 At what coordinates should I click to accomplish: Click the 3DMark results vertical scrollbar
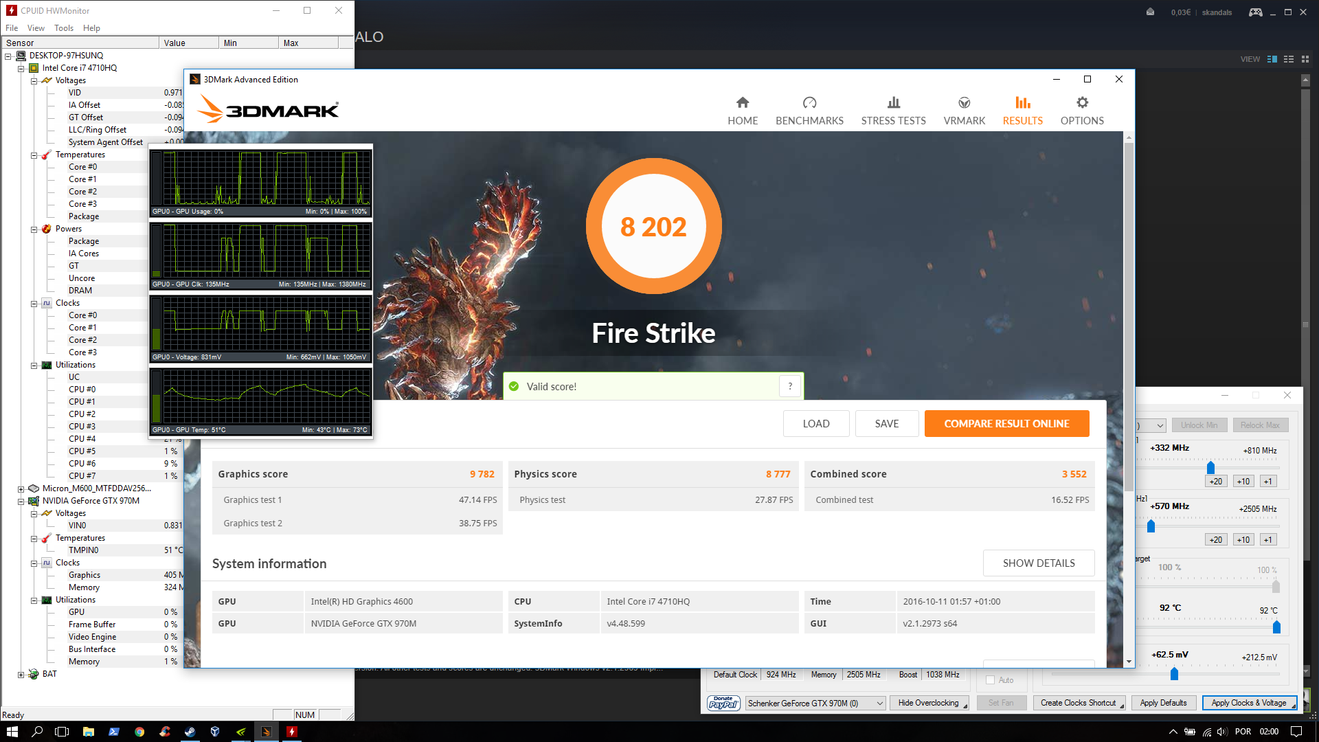[1129, 316]
